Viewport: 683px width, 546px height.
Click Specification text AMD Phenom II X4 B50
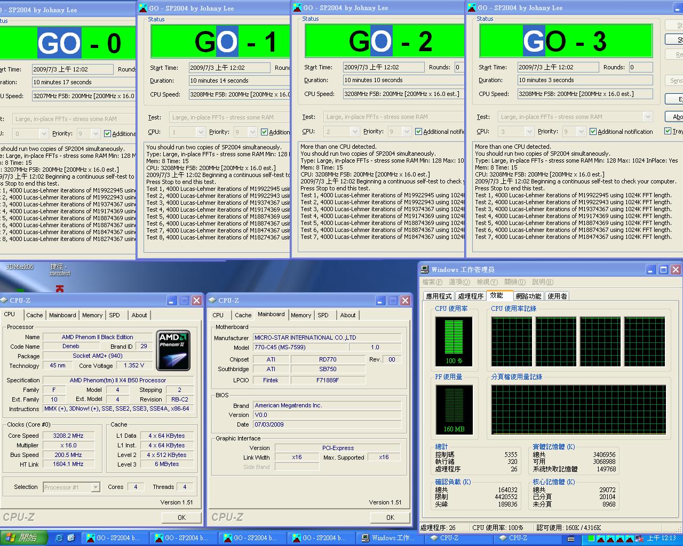pos(118,380)
